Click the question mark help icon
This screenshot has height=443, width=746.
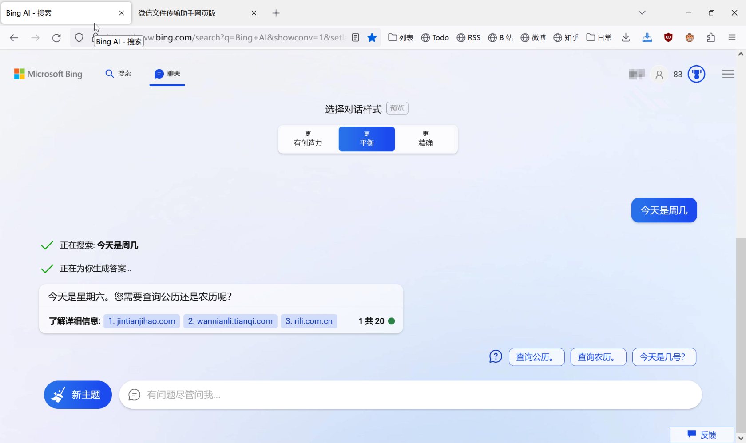(x=495, y=356)
